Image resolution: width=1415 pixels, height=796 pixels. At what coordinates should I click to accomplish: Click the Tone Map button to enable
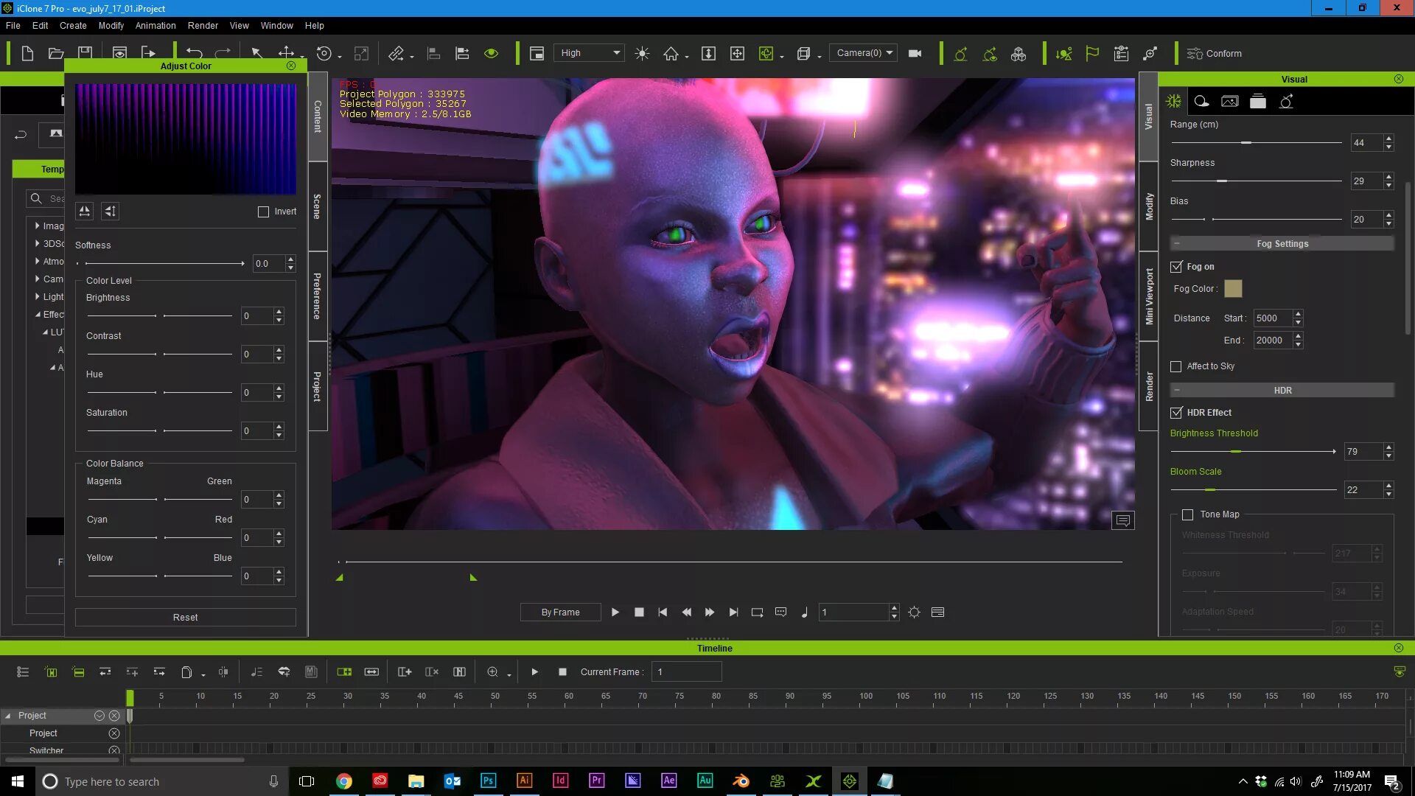(1189, 513)
